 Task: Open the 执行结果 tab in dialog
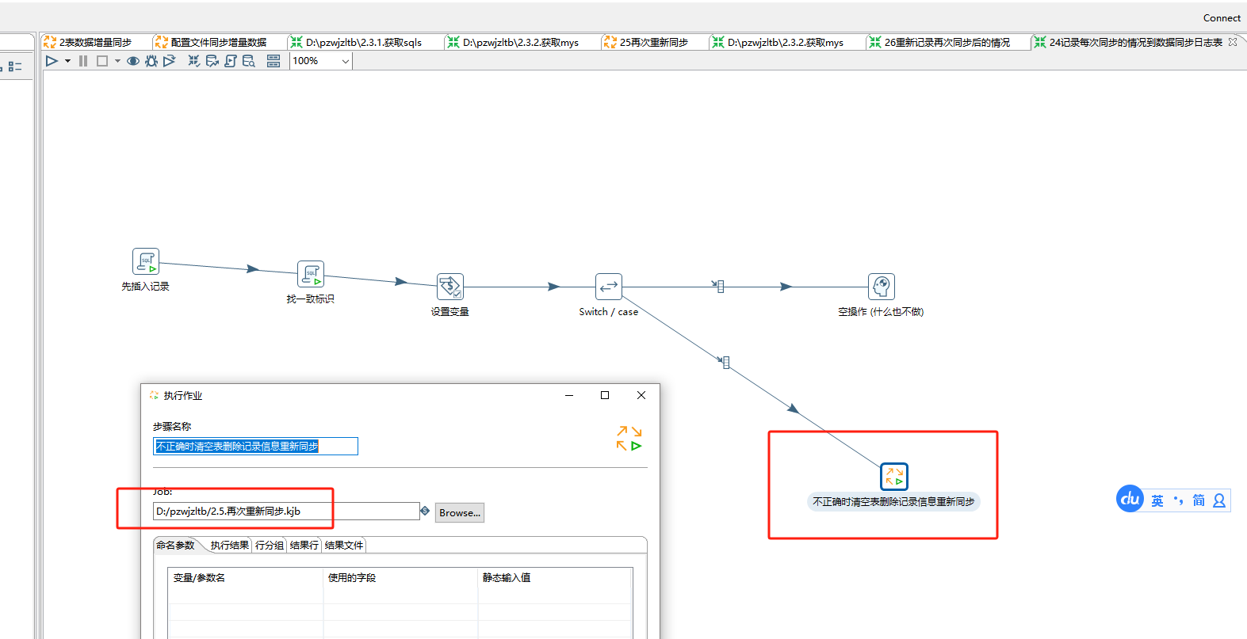coord(229,546)
